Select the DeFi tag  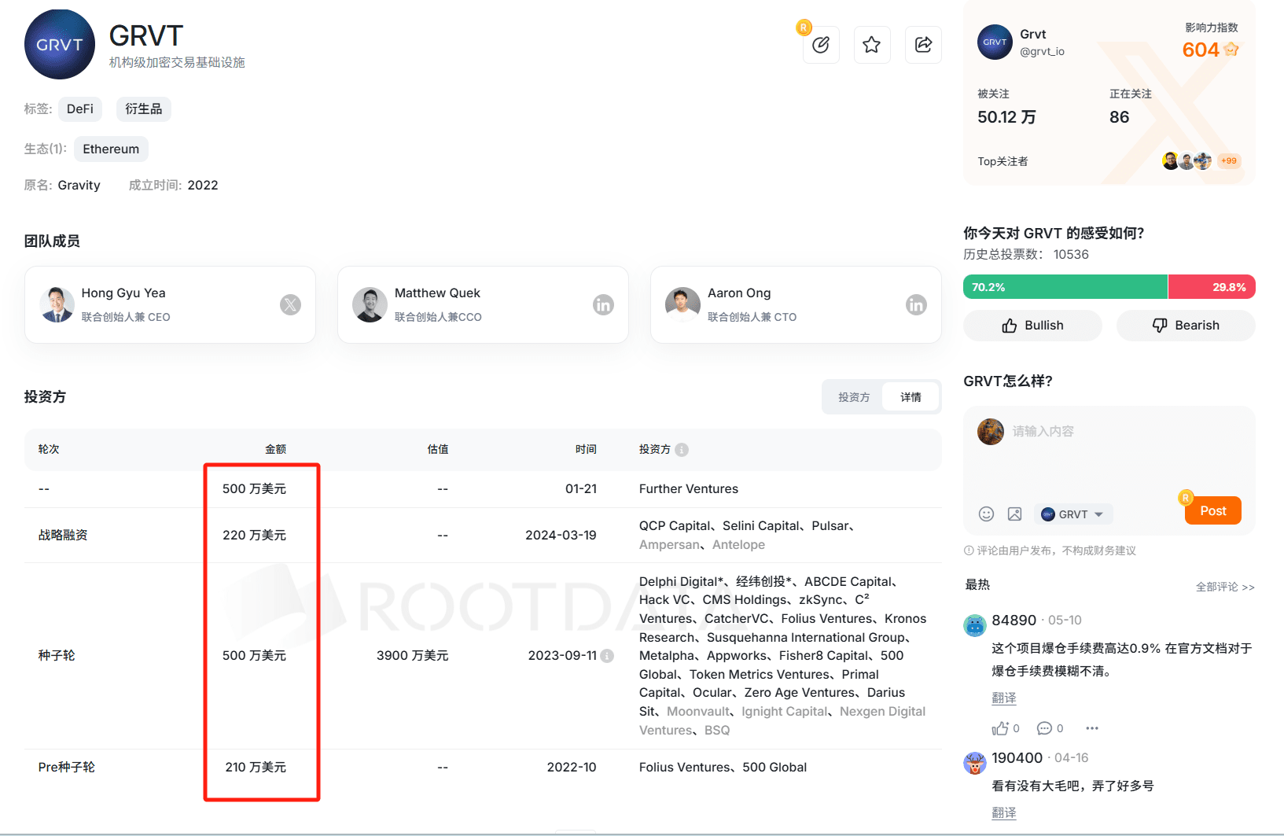[80, 109]
